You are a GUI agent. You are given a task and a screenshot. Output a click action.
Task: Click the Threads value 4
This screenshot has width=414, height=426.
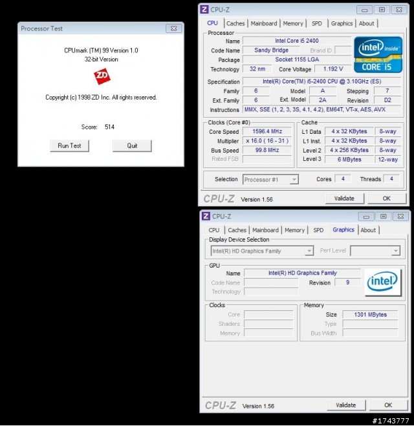(x=391, y=179)
